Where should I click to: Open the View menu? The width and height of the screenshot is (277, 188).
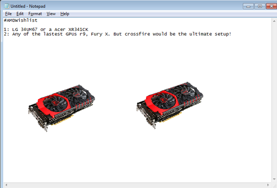pos(51,14)
